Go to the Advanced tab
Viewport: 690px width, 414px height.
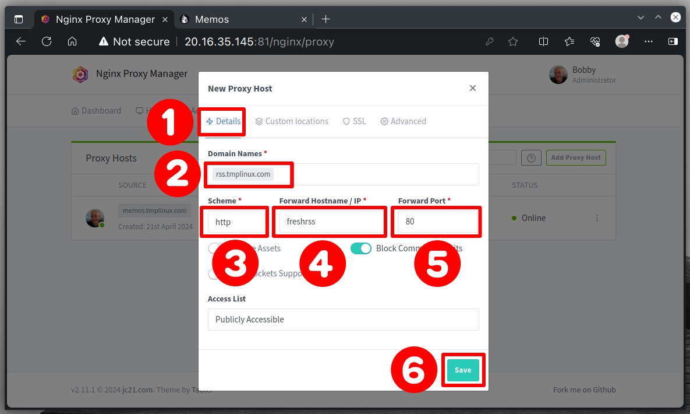pyautogui.click(x=403, y=121)
